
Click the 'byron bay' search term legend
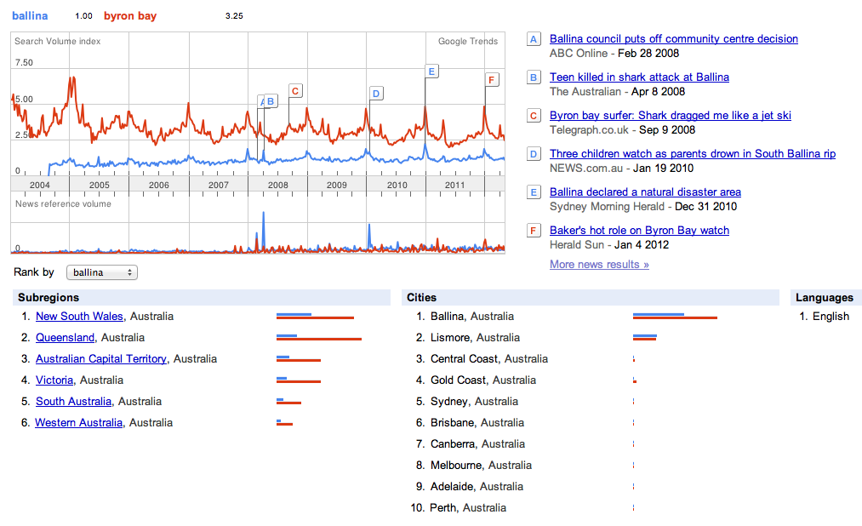pyautogui.click(x=130, y=16)
